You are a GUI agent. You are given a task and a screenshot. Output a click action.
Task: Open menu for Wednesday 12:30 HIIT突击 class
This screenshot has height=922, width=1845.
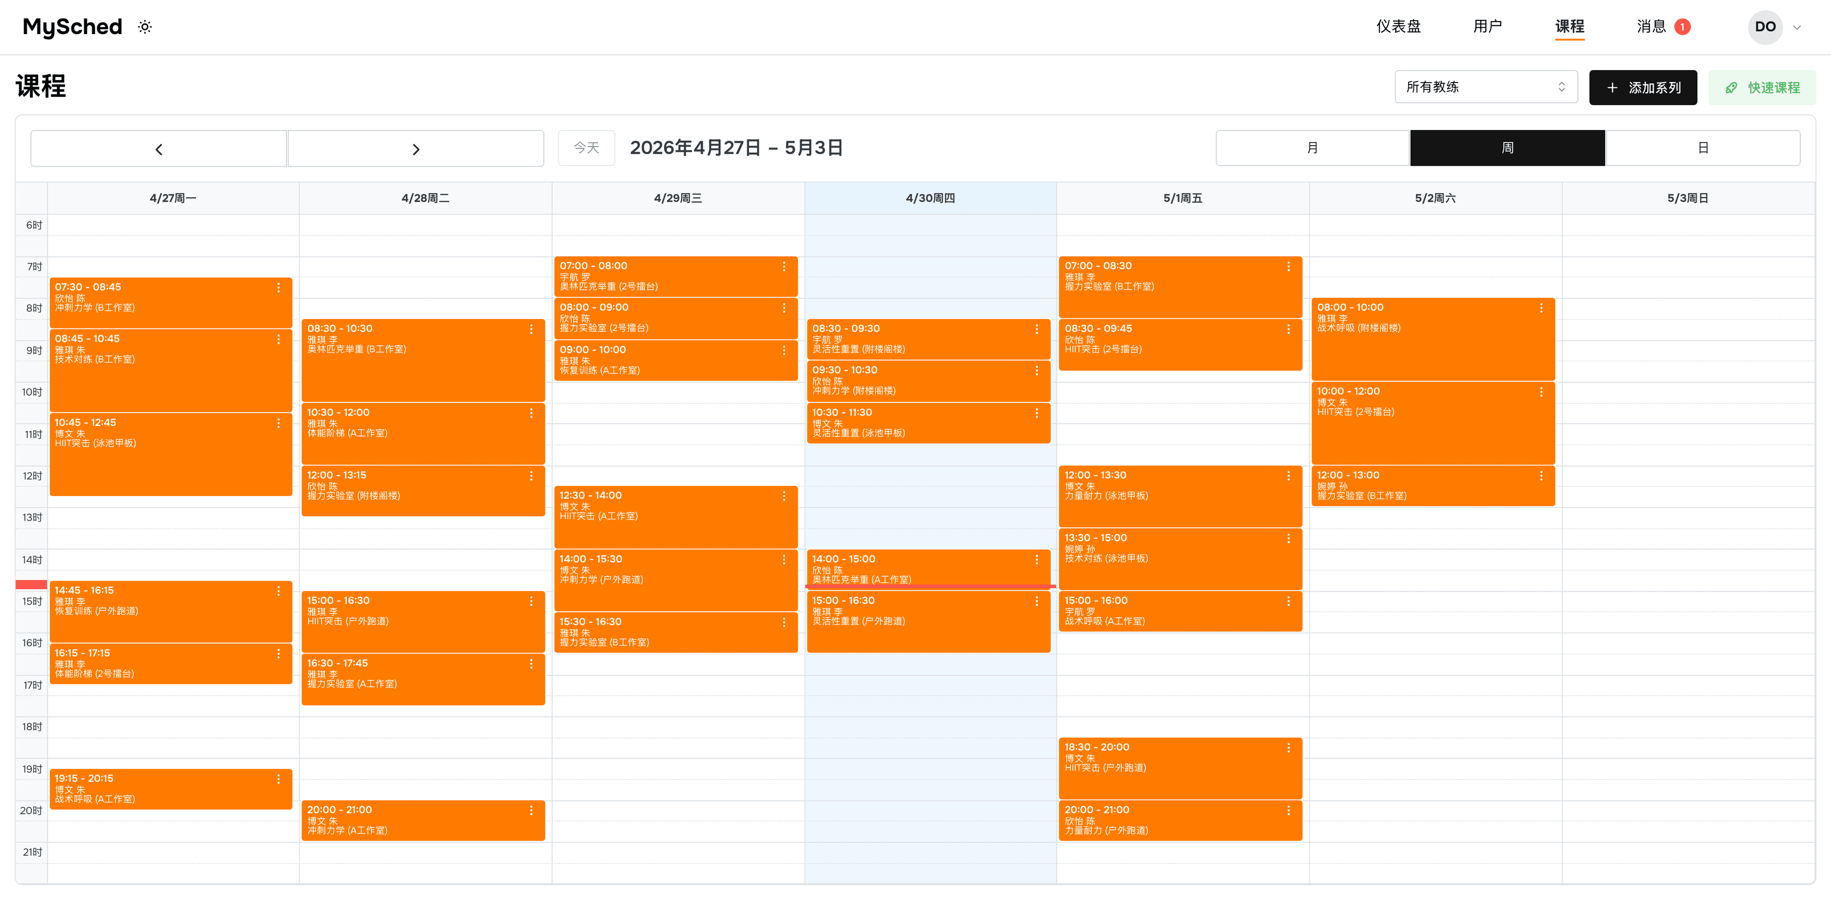click(784, 496)
